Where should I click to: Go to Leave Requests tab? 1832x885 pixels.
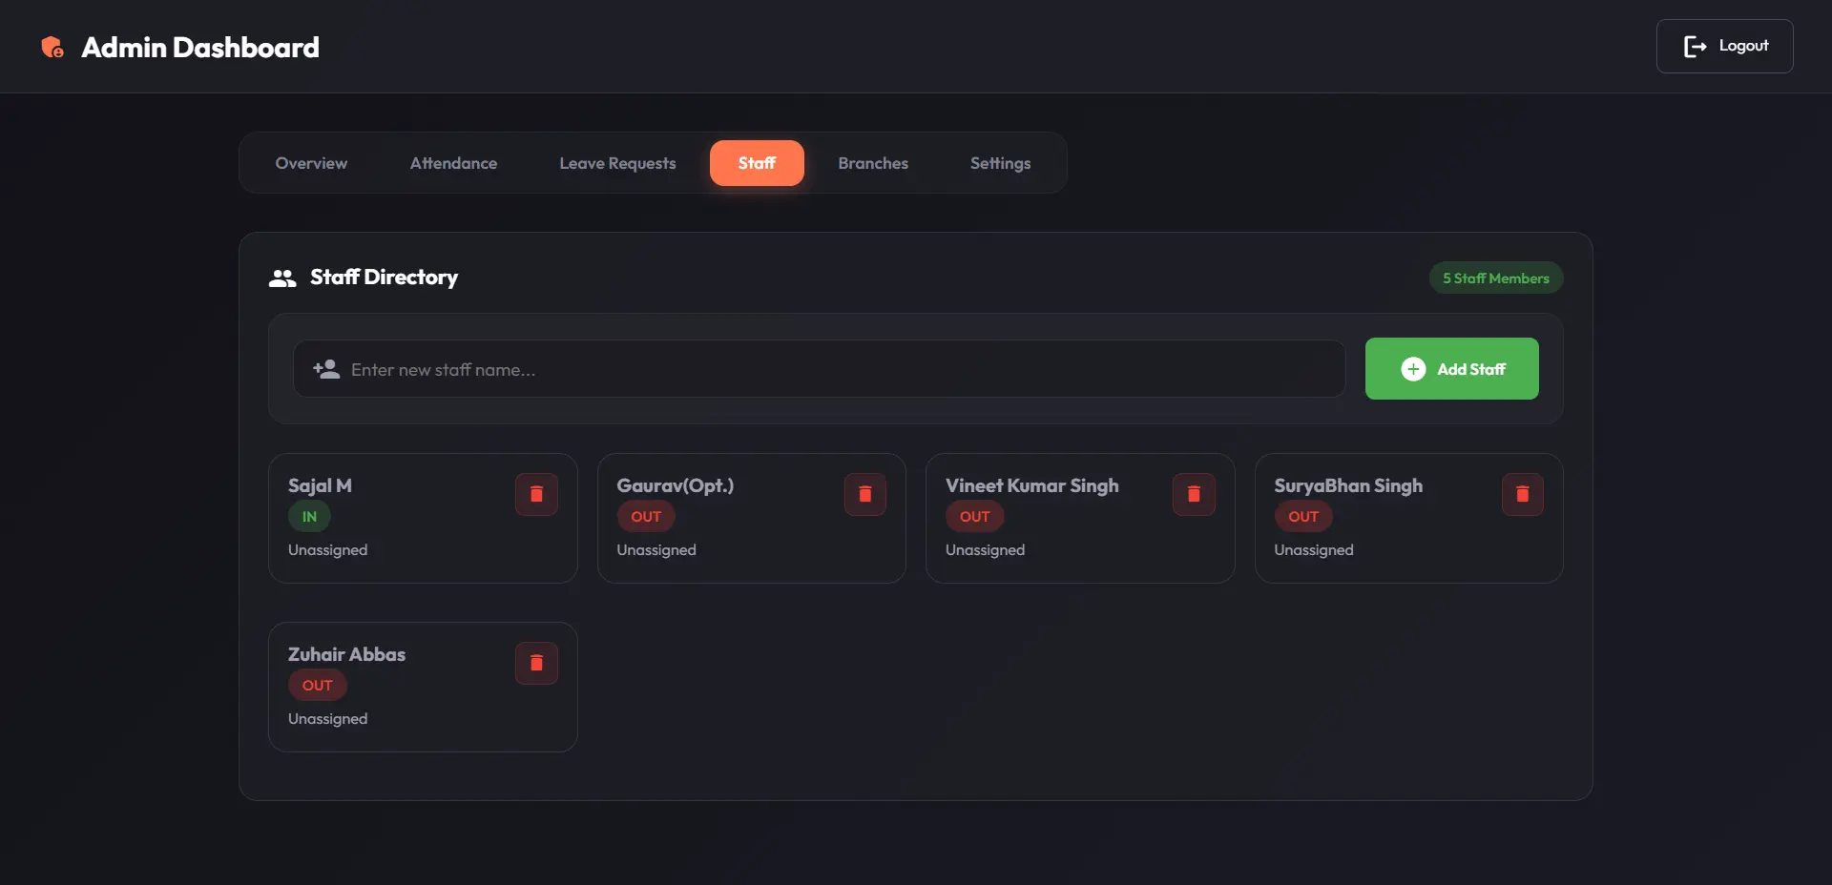[617, 163]
